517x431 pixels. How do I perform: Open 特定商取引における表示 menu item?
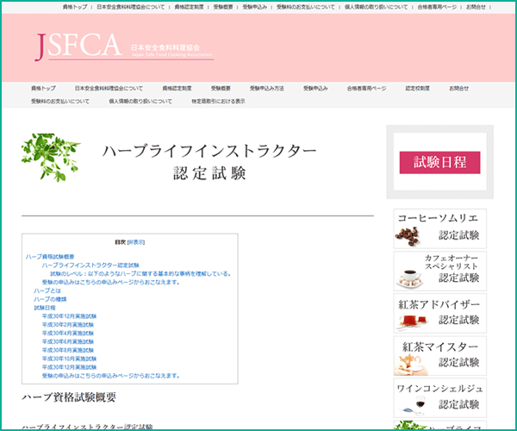(x=218, y=101)
